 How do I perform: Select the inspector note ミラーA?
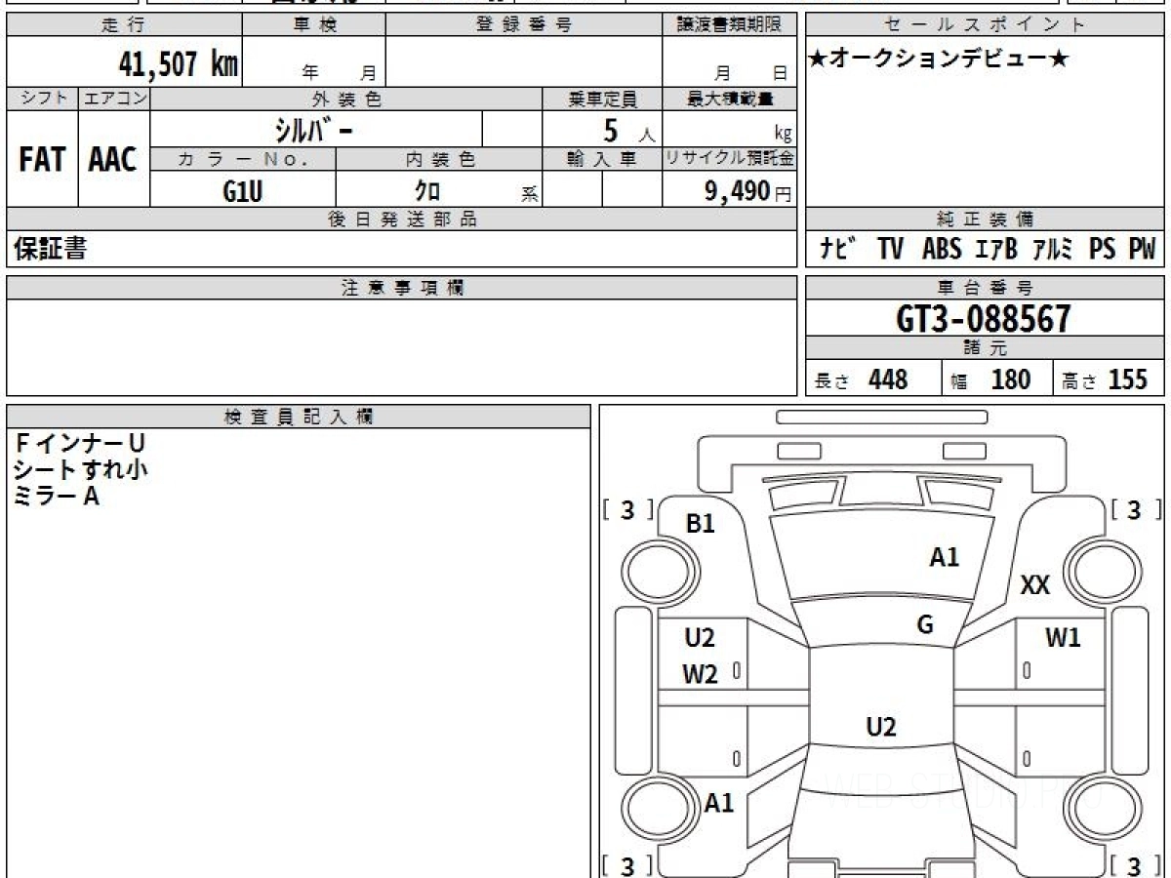(x=57, y=496)
